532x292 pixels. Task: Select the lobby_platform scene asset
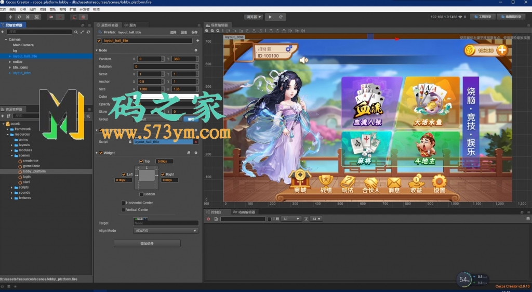point(34,171)
